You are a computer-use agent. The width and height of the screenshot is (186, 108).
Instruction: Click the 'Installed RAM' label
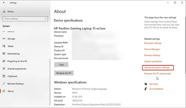tap(61, 43)
